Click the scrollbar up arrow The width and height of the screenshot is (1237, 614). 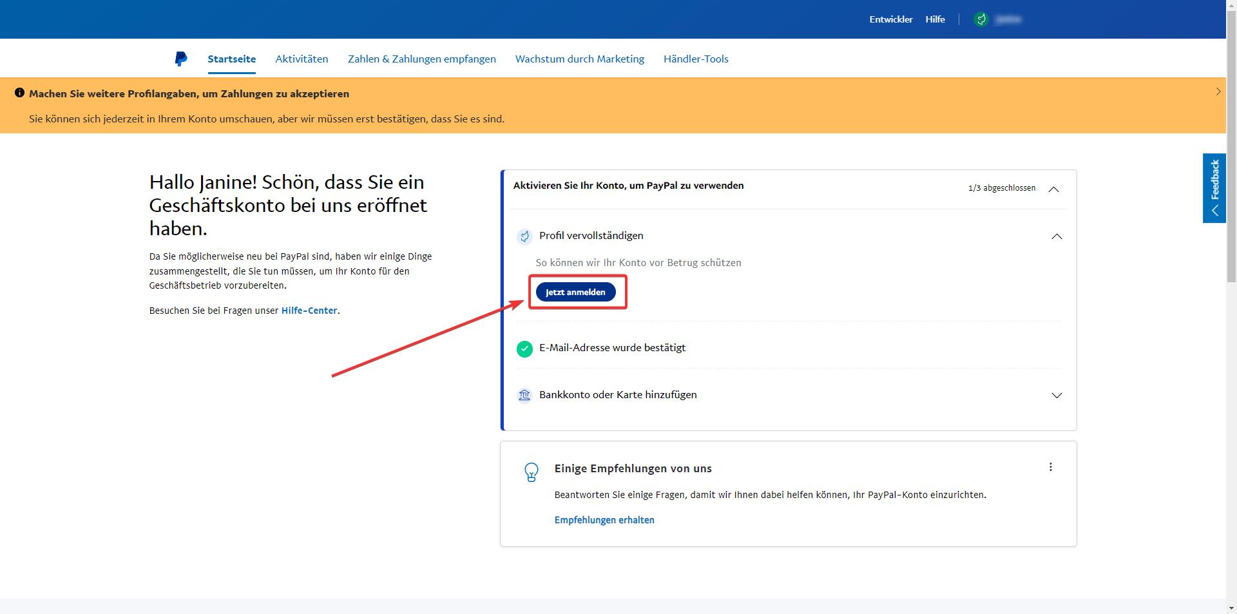(x=1231, y=5)
